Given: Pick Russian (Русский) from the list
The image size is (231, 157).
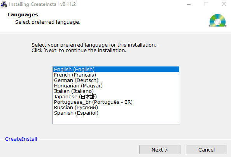Looking at the screenshot, I should (x=116, y=107).
